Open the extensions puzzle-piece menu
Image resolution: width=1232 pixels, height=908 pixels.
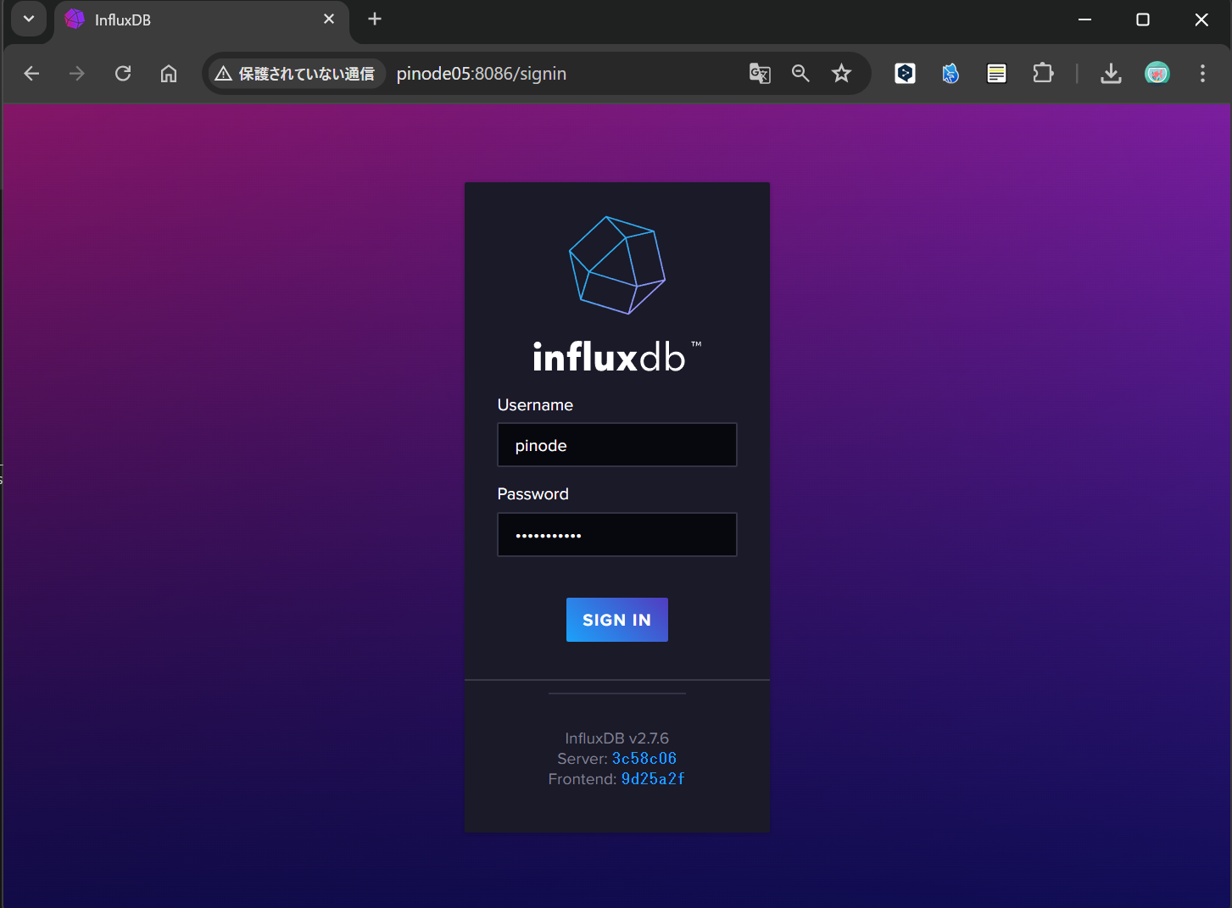1043,74
